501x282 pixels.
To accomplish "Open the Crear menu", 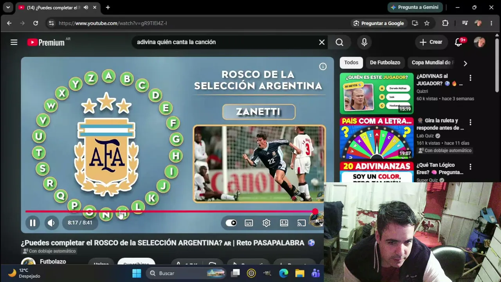I will click(x=431, y=42).
